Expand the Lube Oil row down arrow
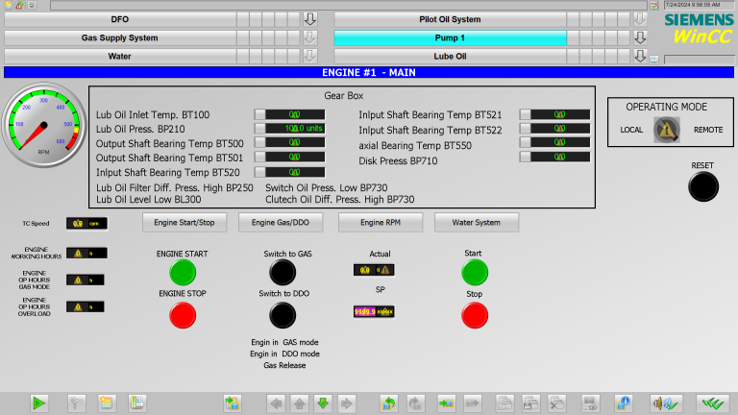The width and height of the screenshot is (738, 415). (640, 56)
